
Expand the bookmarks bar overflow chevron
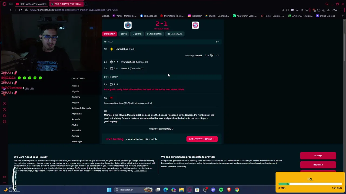[x=342, y=16]
